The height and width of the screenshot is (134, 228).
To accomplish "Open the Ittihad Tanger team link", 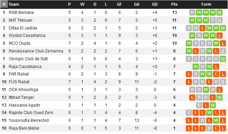I will [x=21, y=97].
